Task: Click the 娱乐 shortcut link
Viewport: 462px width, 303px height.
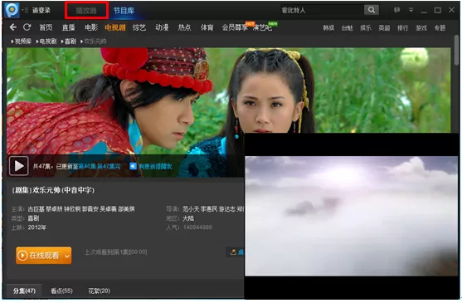Action: coord(366,28)
